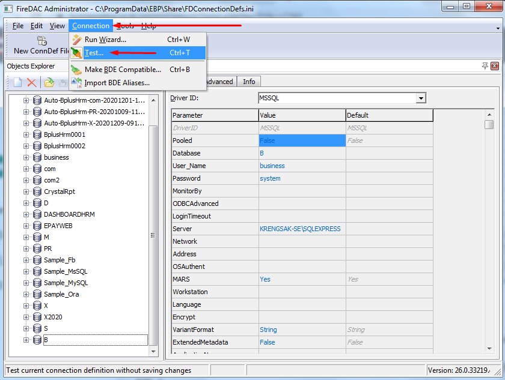Click the blank page new-item icon in Objects Explorer
The height and width of the screenshot is (380, 505).
[17, 83]
